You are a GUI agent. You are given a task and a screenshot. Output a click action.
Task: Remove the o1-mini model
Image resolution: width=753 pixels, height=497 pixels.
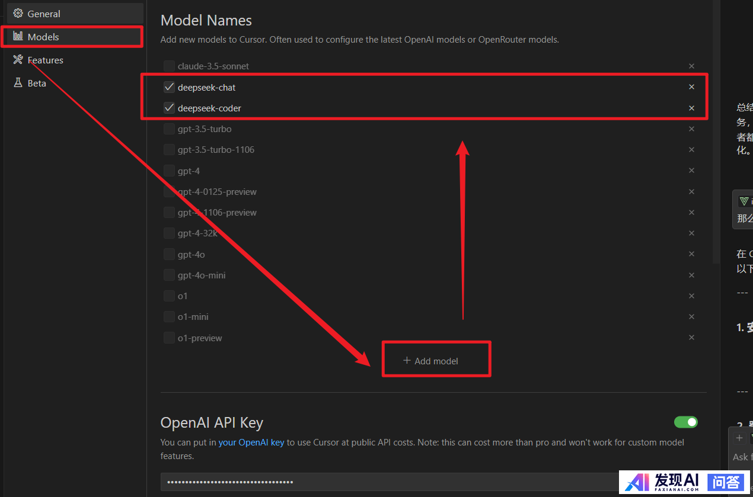click(x=691, y=316)
